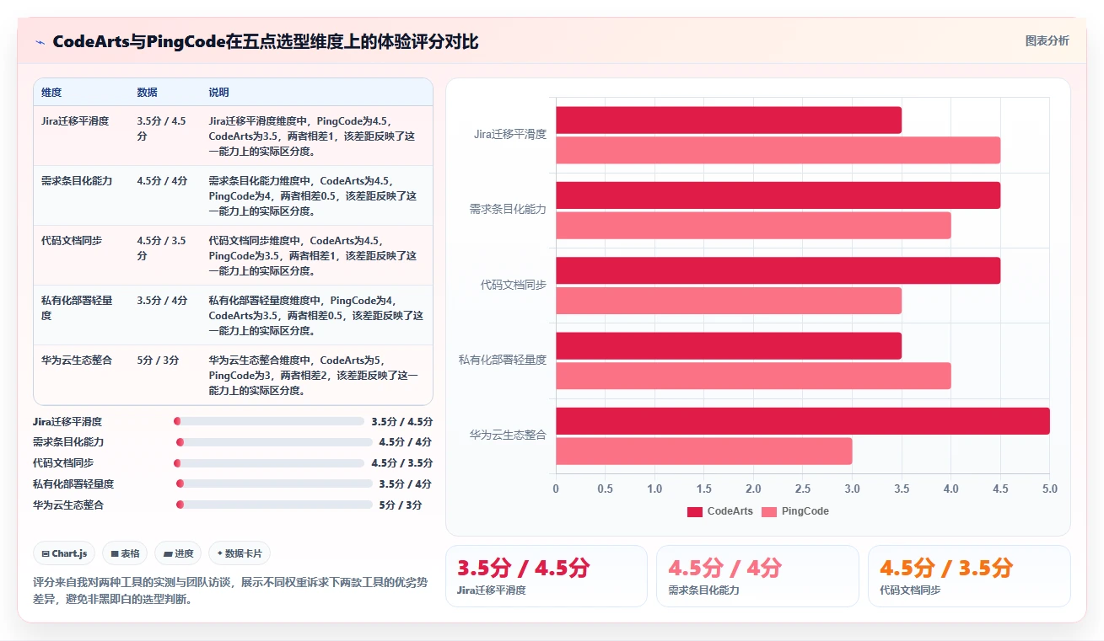Click the CodeArts bar for 代码文档同步
Screen dimensions: 1104x641
point(778,270)
